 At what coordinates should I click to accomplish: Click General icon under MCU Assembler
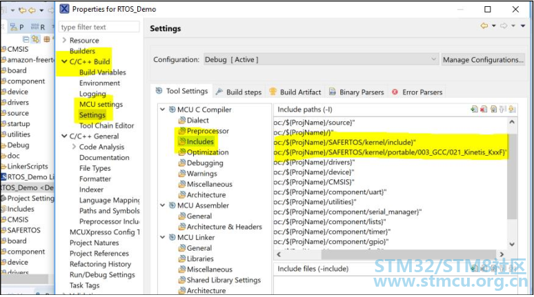pyautogui.click(x=182, y=216)
